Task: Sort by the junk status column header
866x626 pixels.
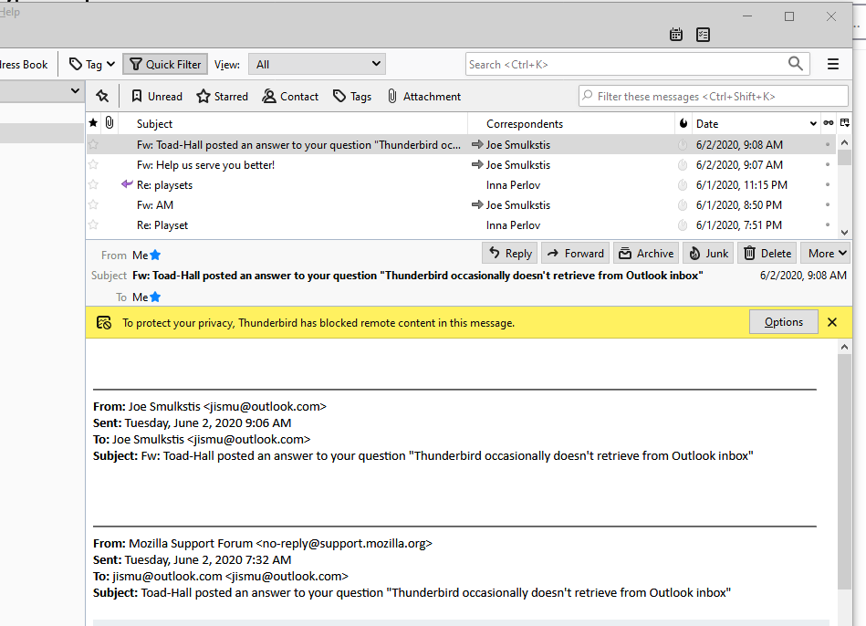Action: click(x=683, y=123)
